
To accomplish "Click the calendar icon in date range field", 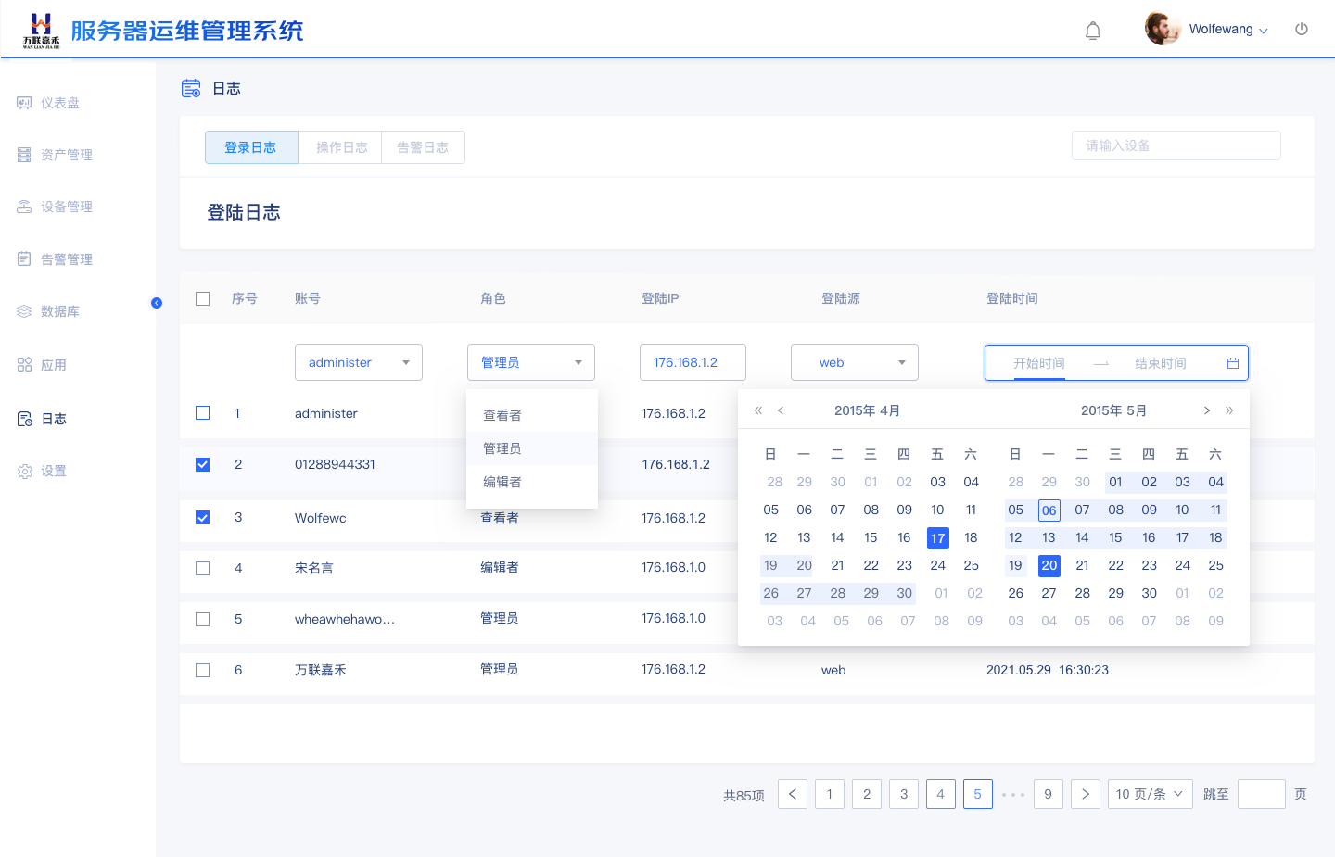I will coord(1232,363).
